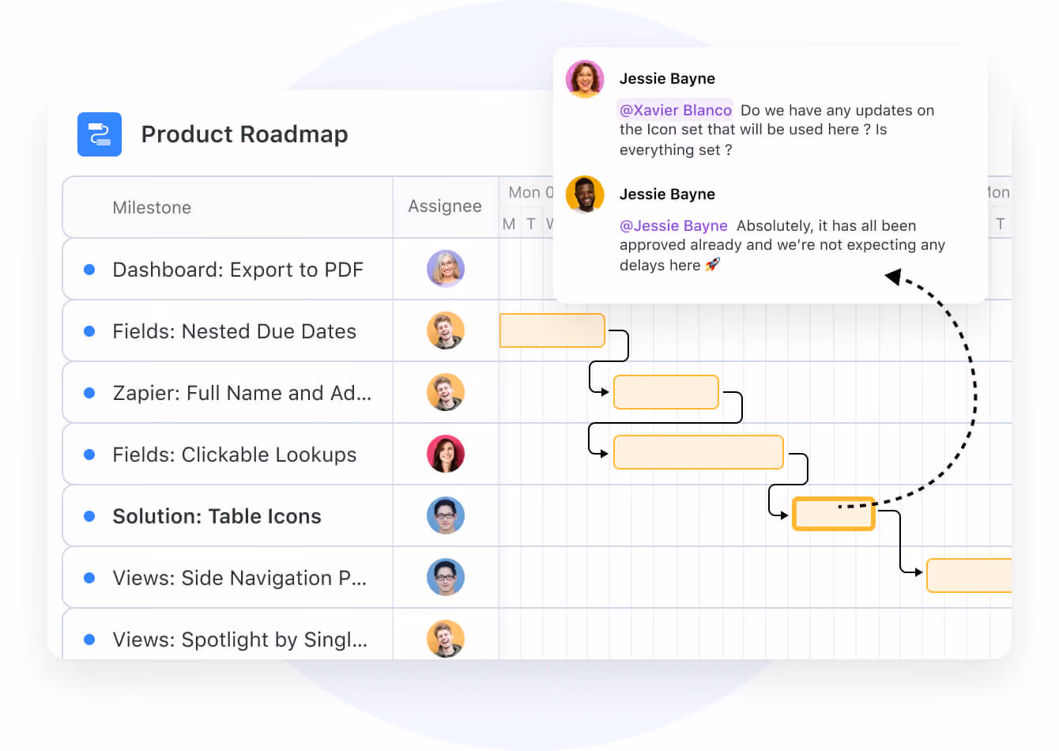Click Jessie Bayne name on first comment
Screen dimensions: 1059x751
coord(667,78)
